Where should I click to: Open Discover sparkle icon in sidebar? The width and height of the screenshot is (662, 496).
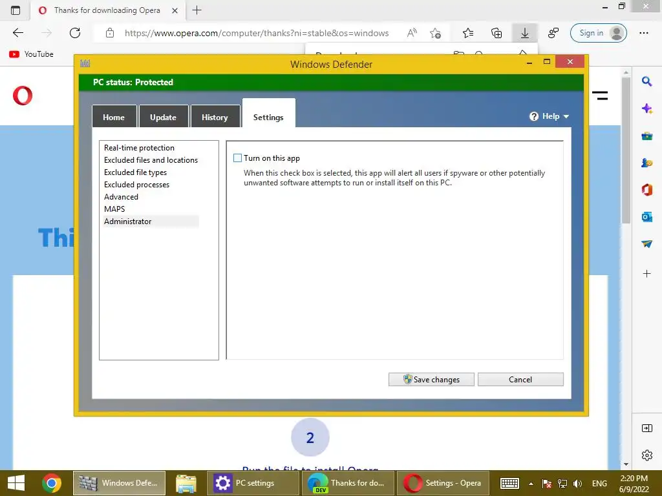click(x=646, y=108)
